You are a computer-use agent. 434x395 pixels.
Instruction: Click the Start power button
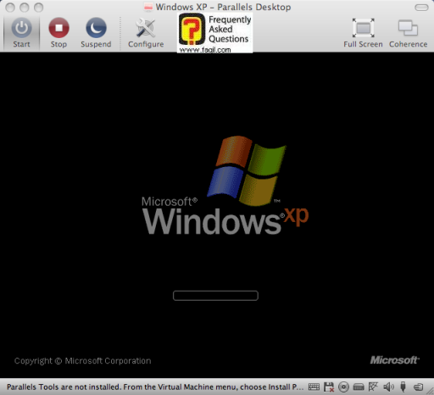21,32
